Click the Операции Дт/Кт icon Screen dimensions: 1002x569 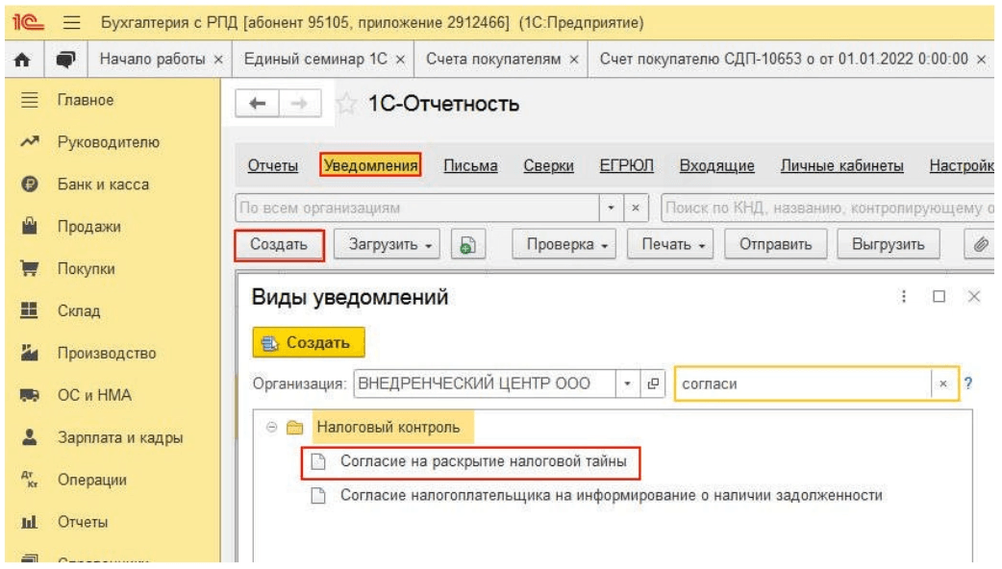pyautogui.click(x=30, y=480)
